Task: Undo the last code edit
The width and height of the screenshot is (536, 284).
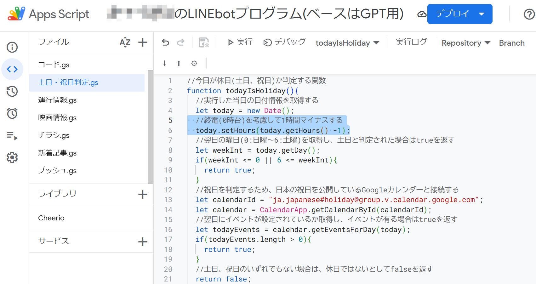Action: pos(165,42)
